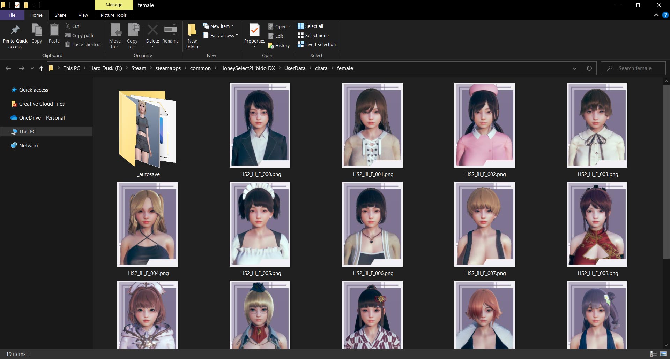670x359 pixels.
Task: Click the HS2_ill_F_008.png file name
Action: (597, 273)
